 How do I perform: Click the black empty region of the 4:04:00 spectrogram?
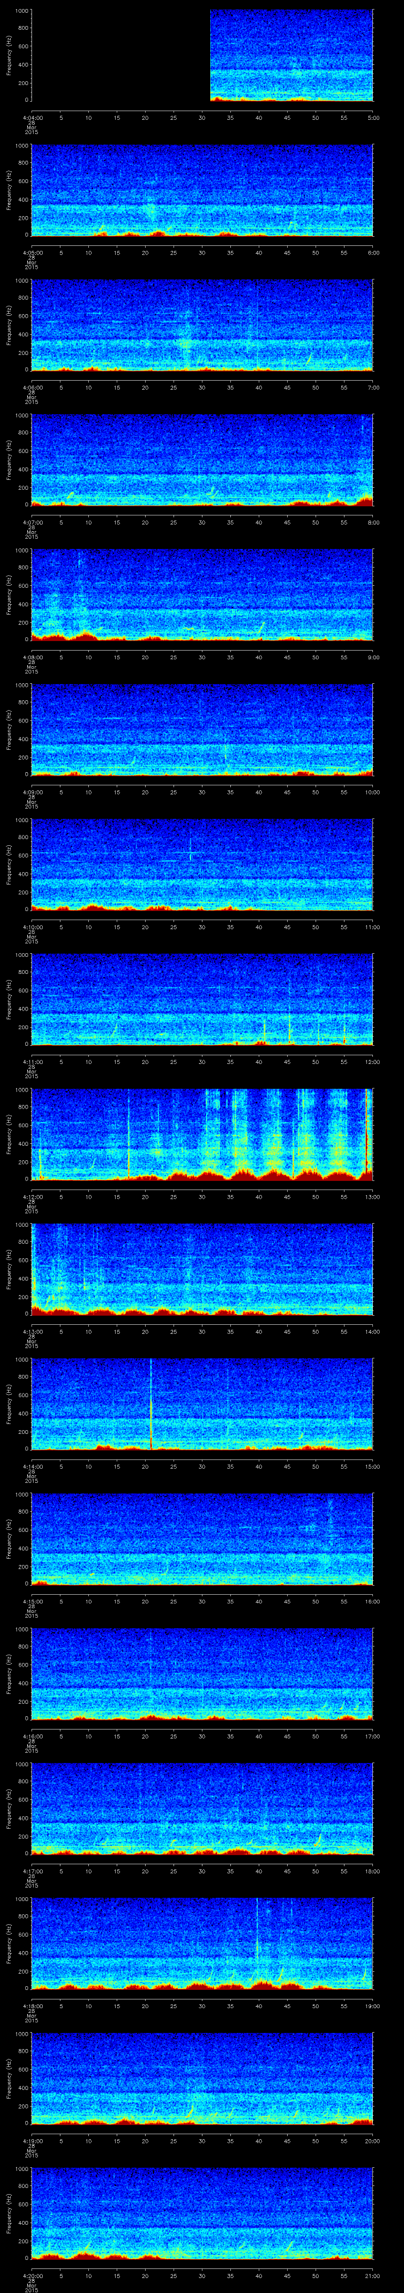pyautogui.click(x=120, y=55)
